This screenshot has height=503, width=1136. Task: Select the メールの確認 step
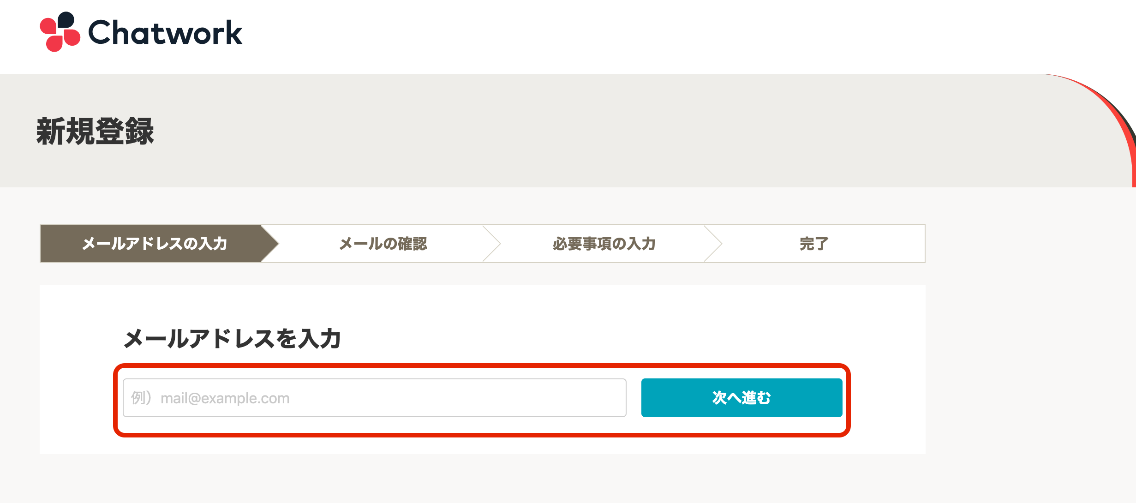[383, 244]
